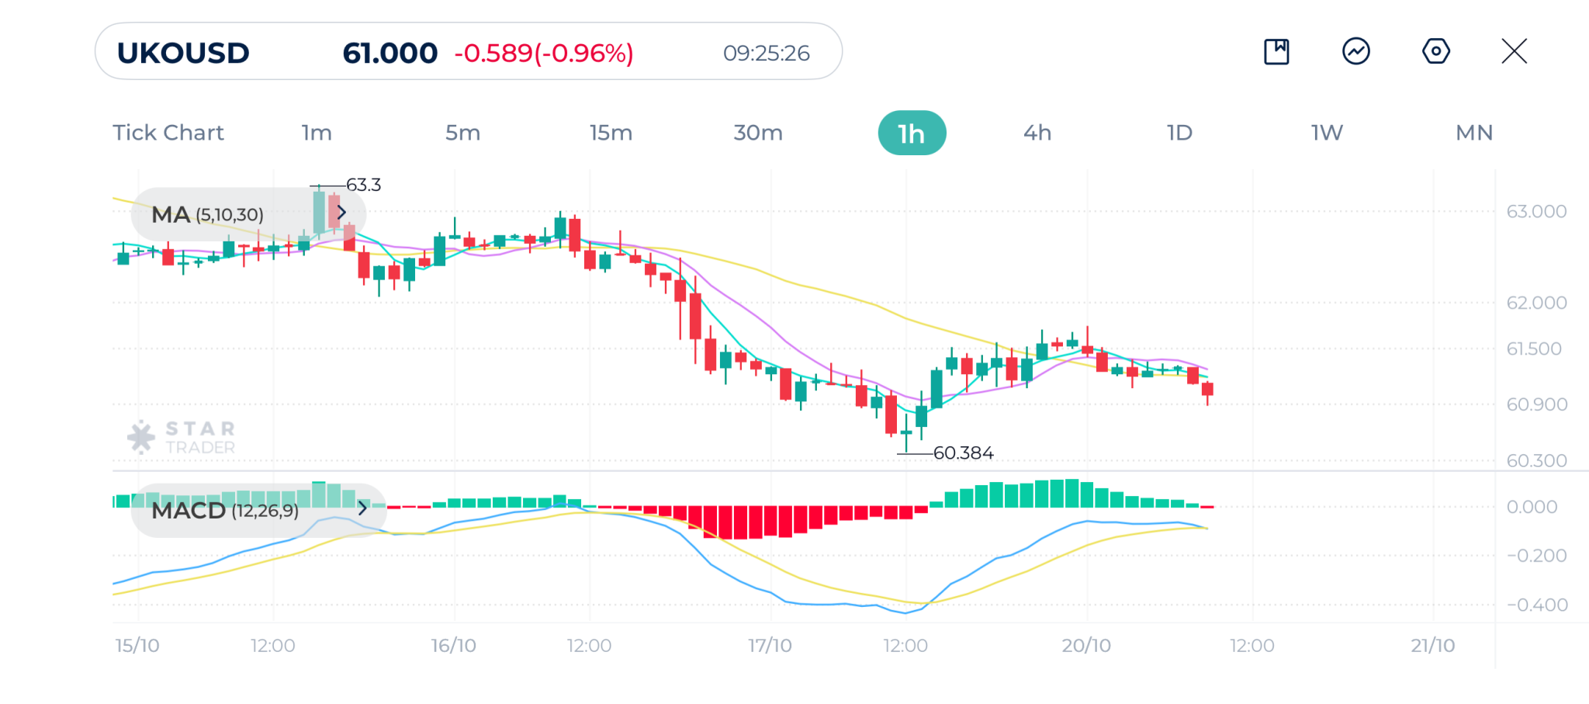Select the 5m timeframe

coord(462,133)
